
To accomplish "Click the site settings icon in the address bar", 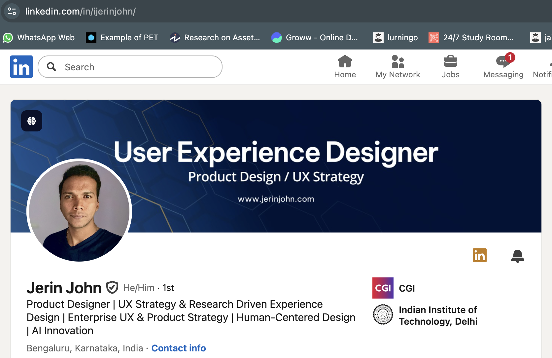I will 11,11.
